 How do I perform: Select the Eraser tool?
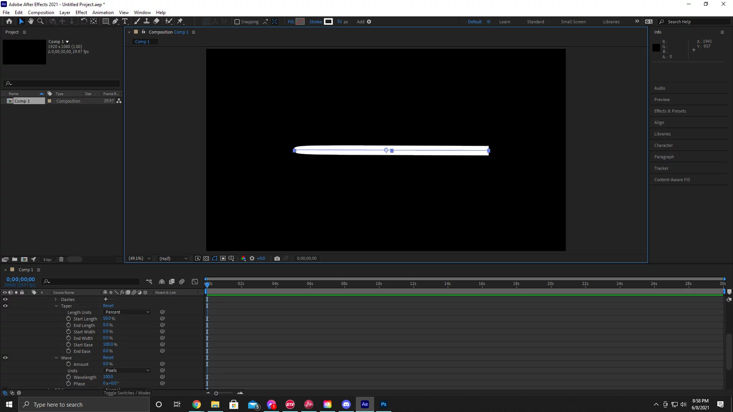click(x=156, y=22)
